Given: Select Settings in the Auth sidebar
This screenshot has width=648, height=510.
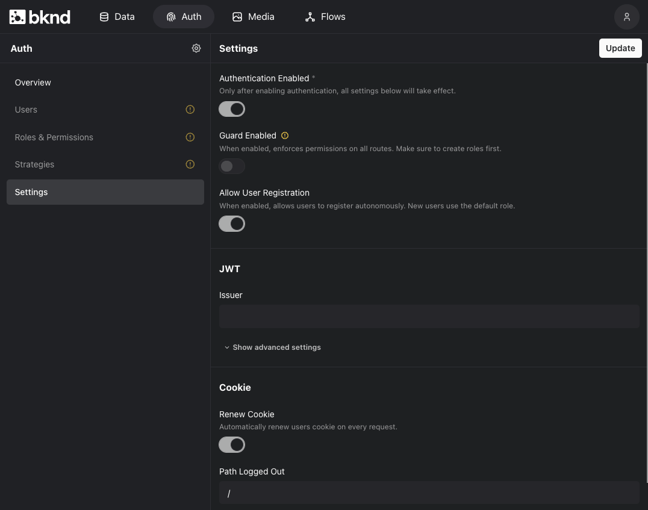Looking at the screenshot, I should (x=105, y=192).
